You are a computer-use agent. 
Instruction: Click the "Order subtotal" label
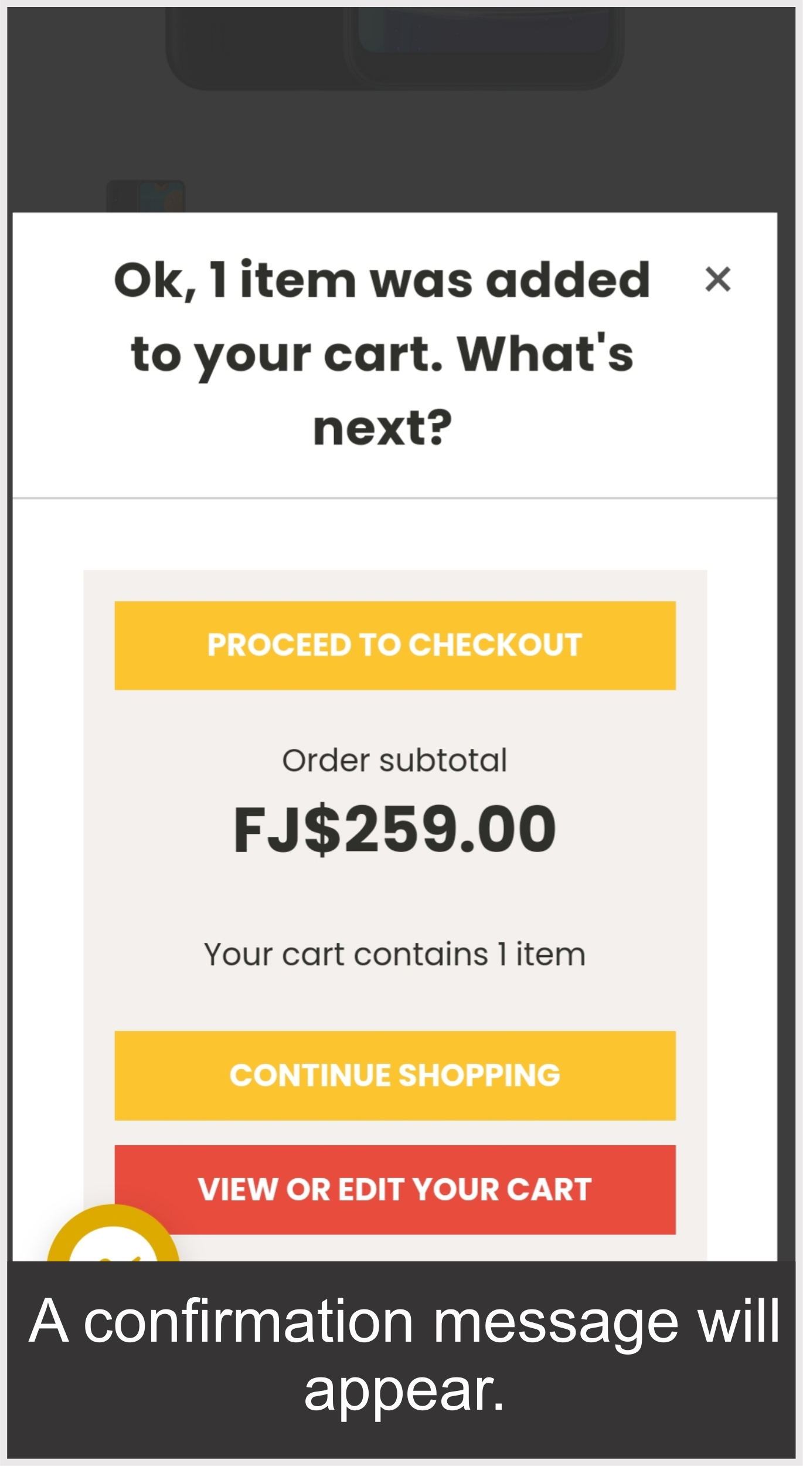click(394, 761)
